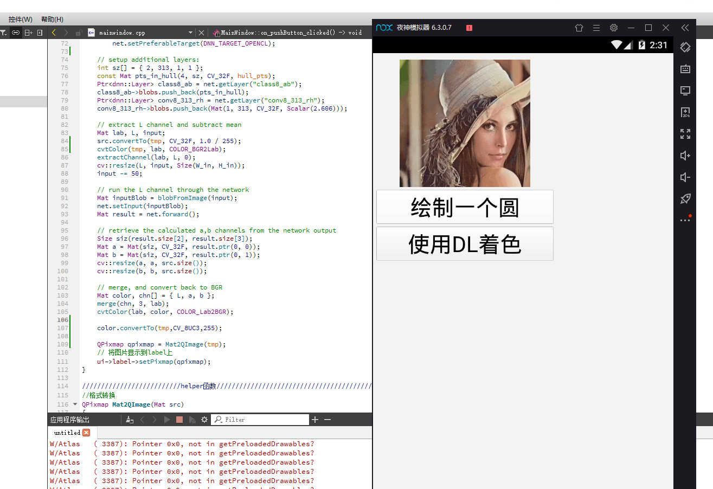Enter fullscreen mode in the emulator

685,134
